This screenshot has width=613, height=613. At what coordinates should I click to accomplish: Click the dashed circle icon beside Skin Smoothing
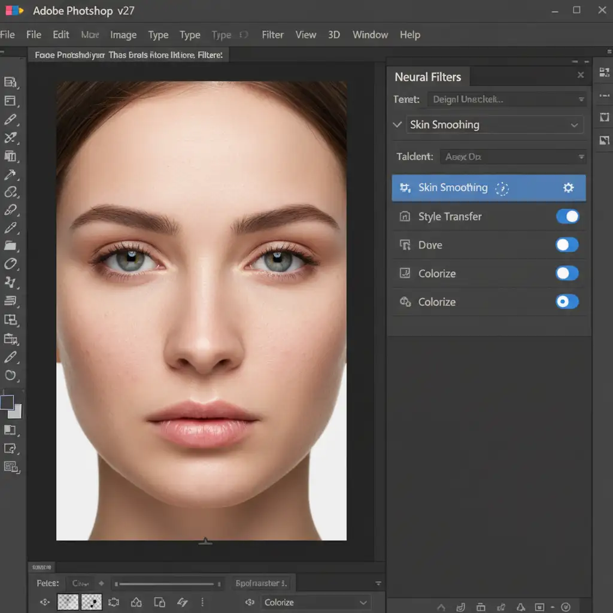tap(502, 189)
